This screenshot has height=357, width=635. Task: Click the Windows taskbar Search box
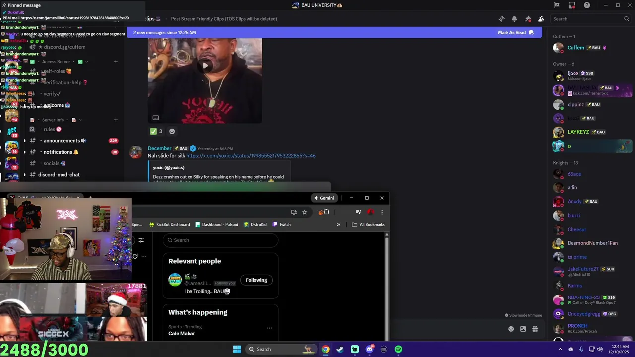pyautogui.click(x=281, y=349)
